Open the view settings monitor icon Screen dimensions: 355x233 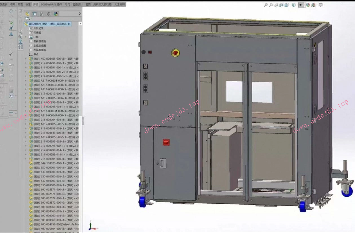(321, 5)
